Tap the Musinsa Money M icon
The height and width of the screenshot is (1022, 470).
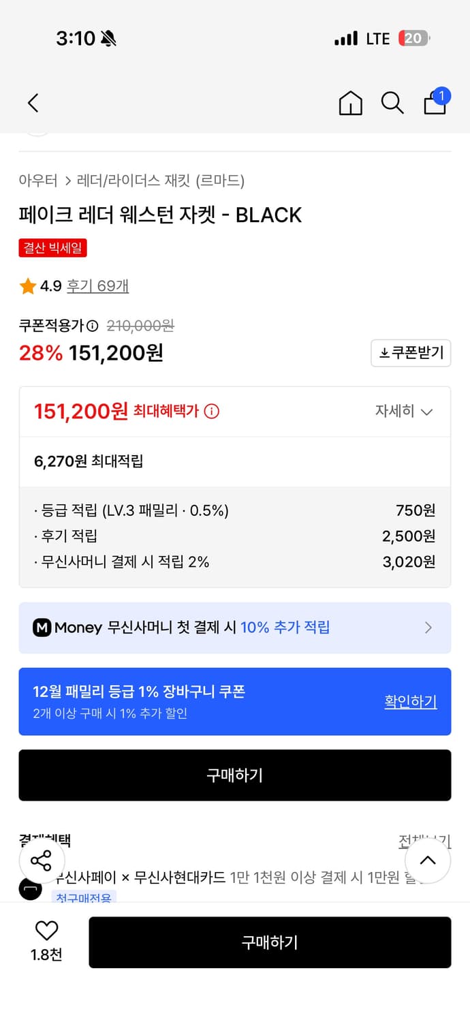click(x=42, y=628)
